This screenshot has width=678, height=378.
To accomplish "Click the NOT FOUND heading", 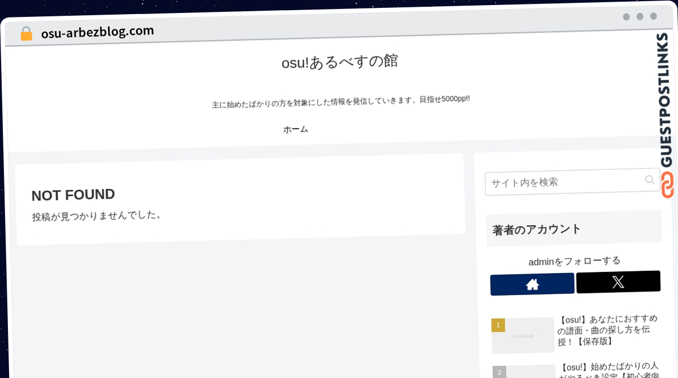I will [x=73, y=195].
